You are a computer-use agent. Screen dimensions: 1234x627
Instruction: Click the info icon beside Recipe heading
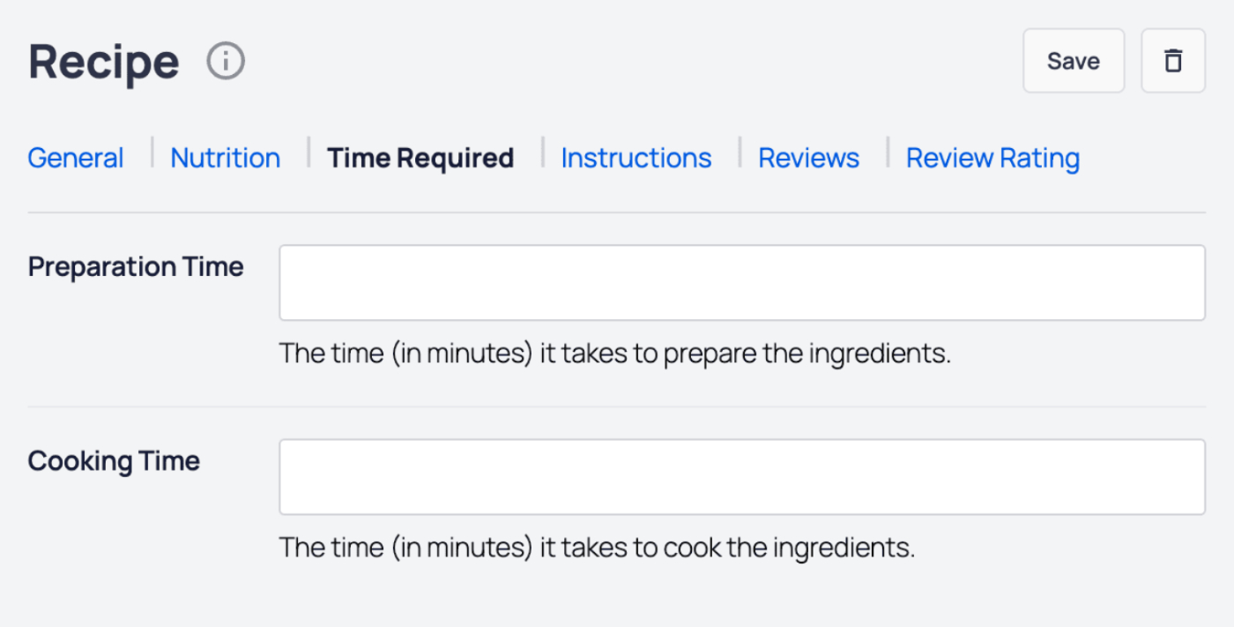point(225,60)
